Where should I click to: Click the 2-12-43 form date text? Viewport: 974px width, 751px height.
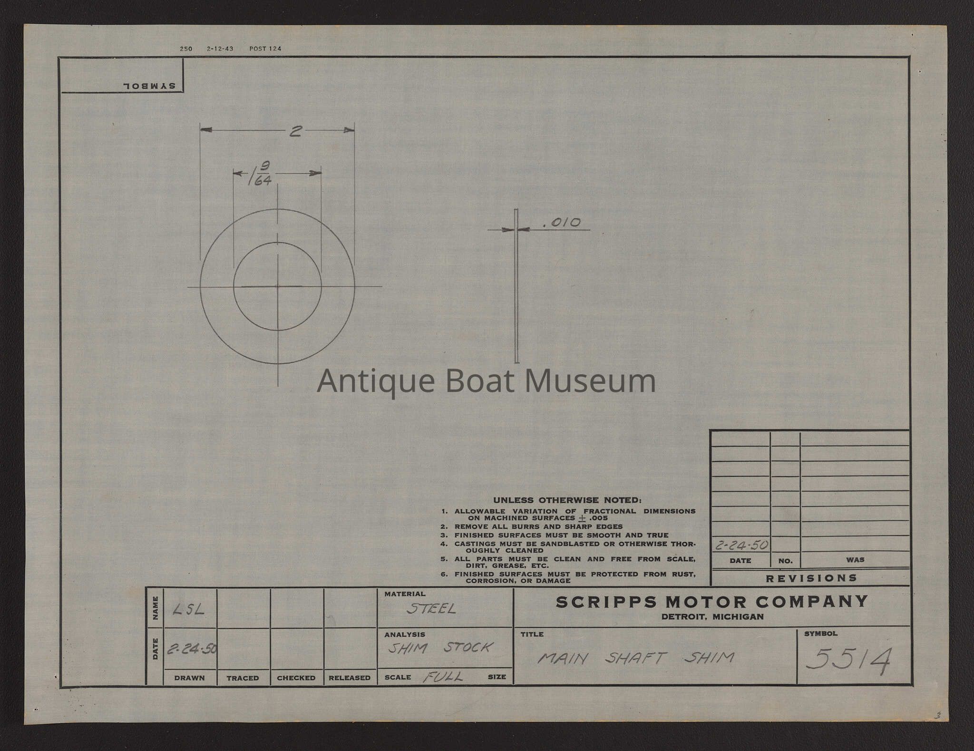click(x=220, y=49)
